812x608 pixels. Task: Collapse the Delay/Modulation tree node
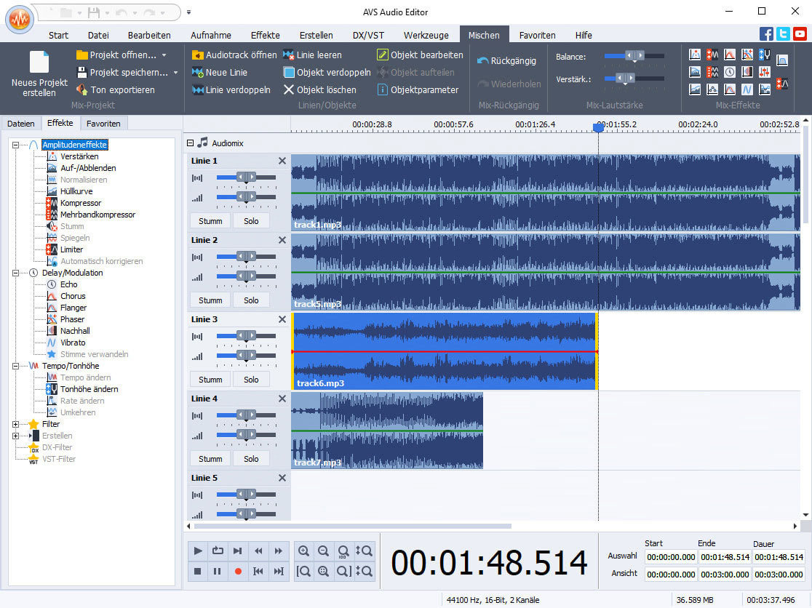(x=15, y=273)
